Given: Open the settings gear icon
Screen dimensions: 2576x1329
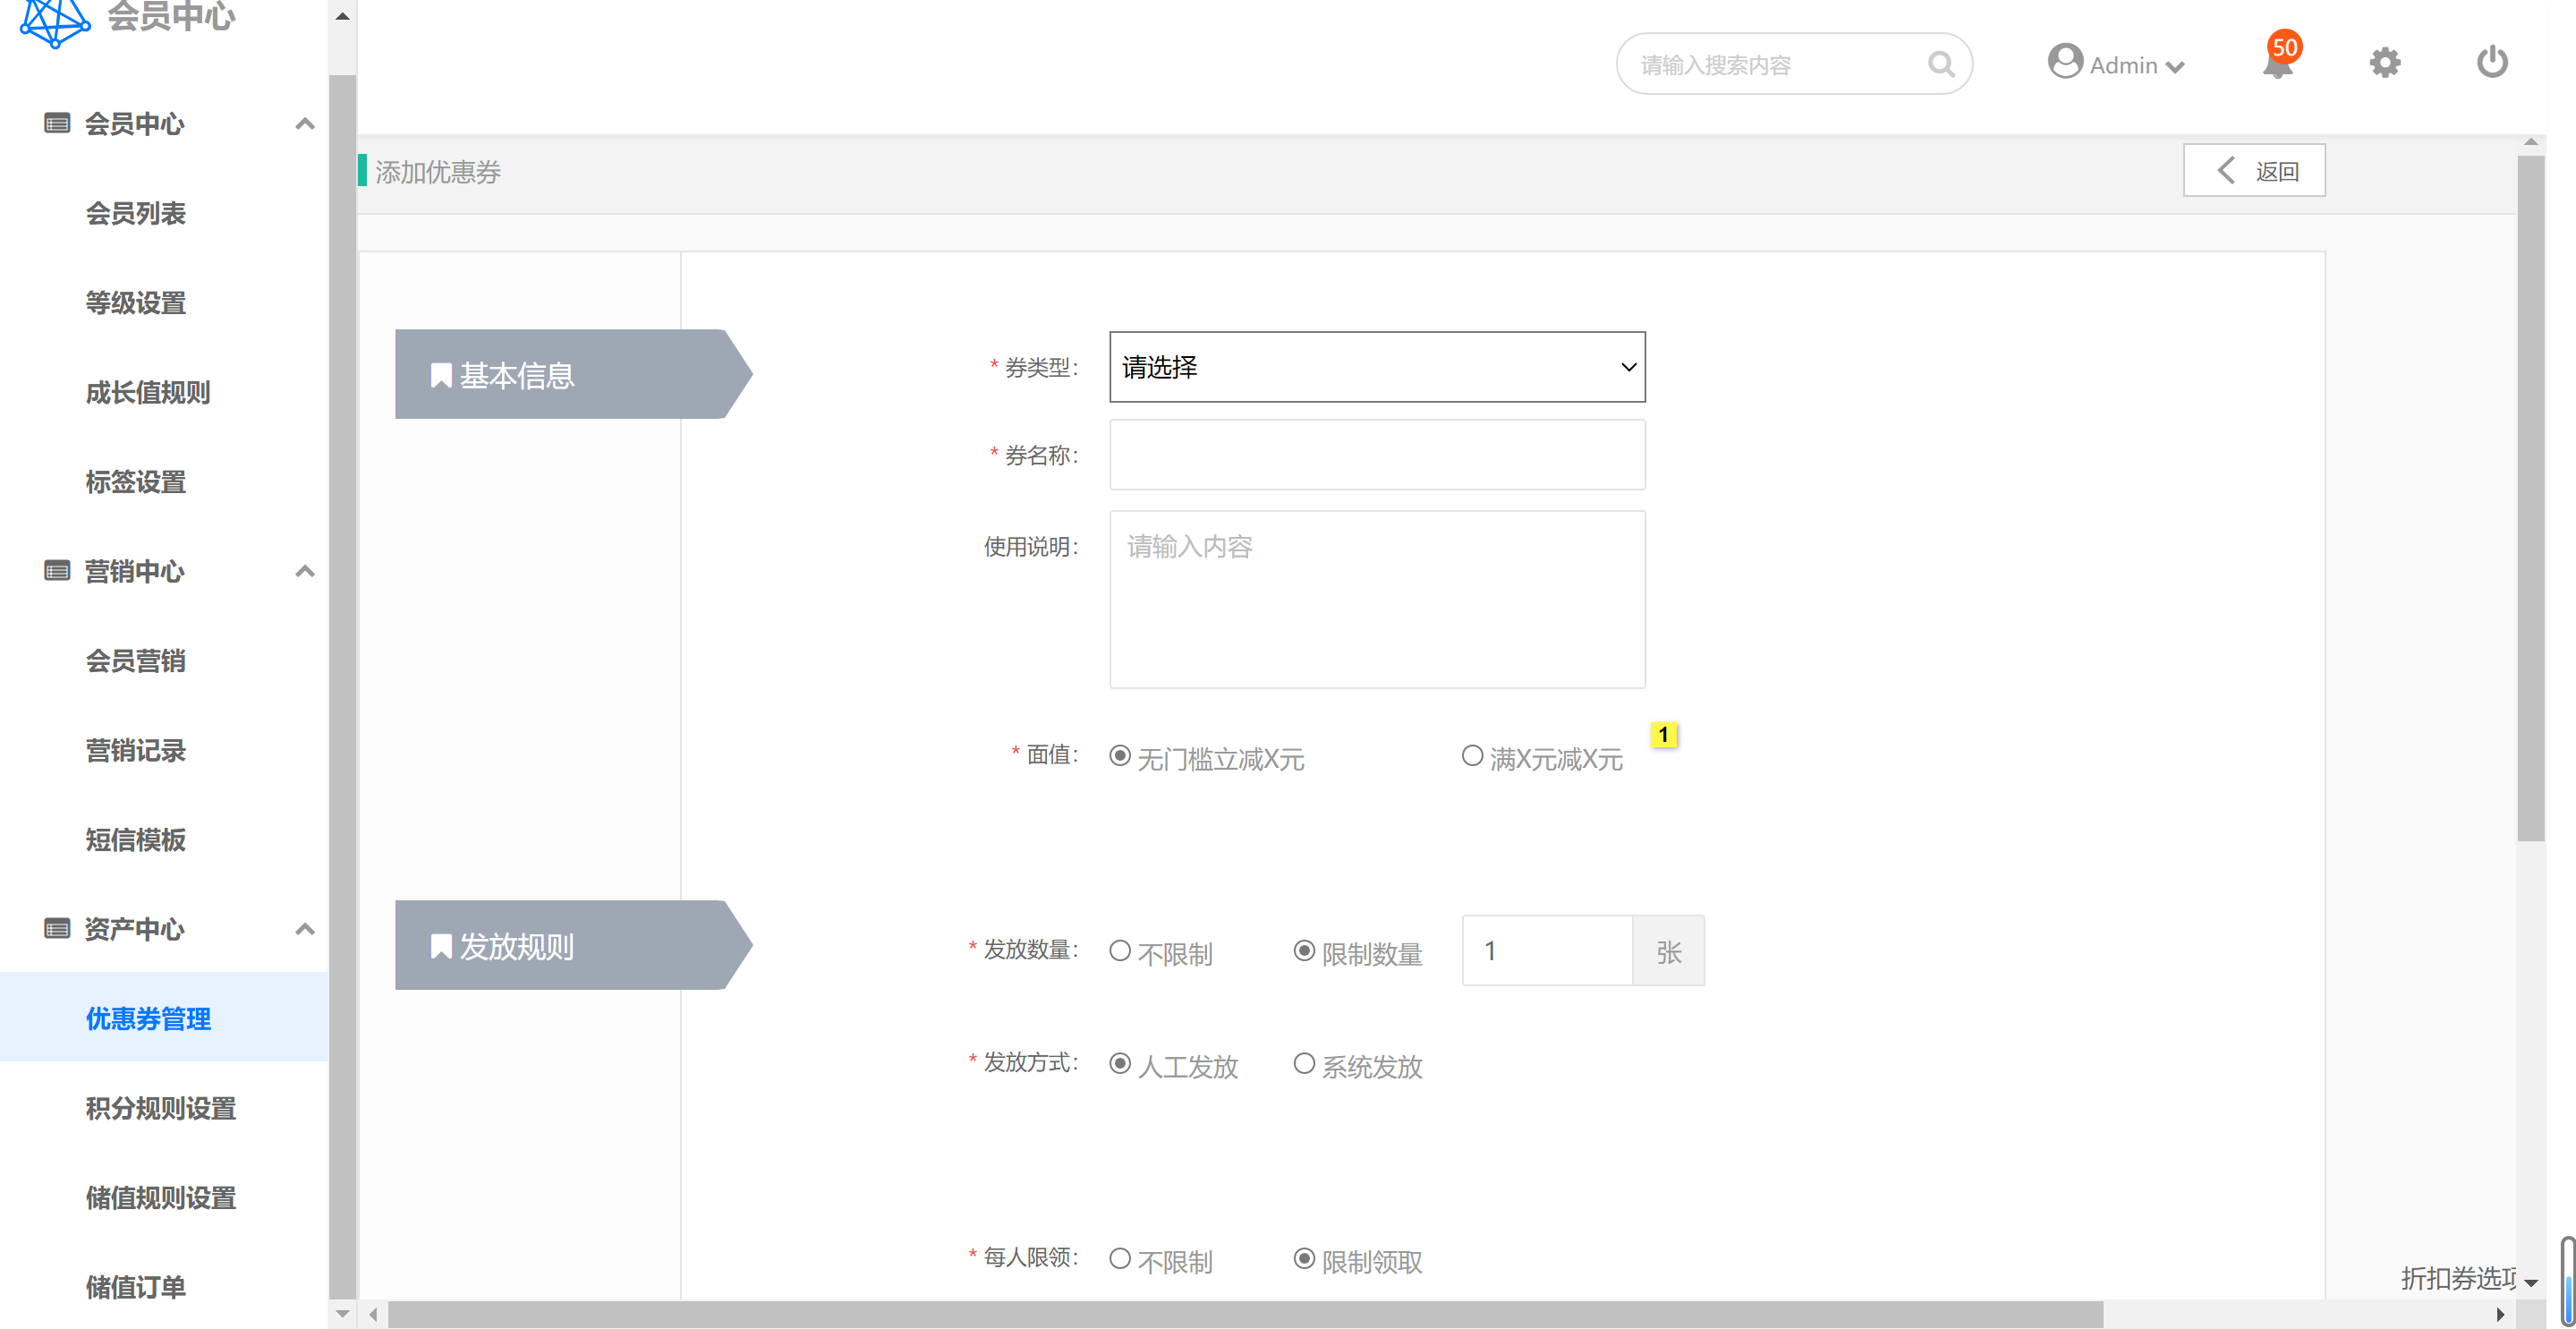Looking at the screenshot, I should pyautogui.click(x=2384, y=63).
